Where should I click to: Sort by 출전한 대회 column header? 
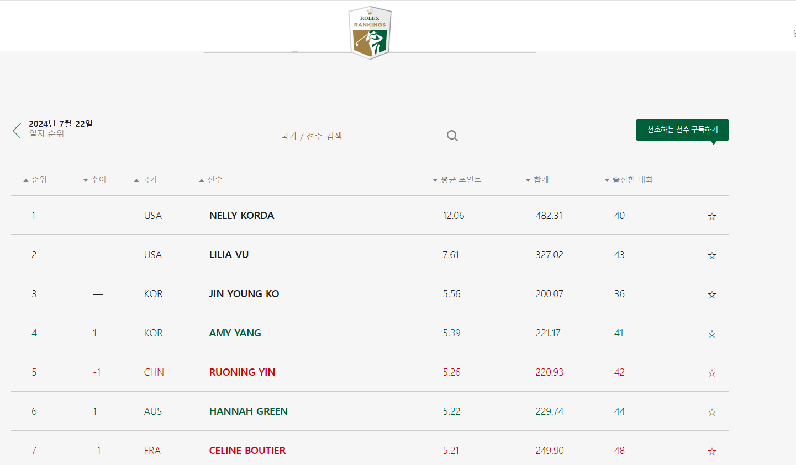click(629, 180)
